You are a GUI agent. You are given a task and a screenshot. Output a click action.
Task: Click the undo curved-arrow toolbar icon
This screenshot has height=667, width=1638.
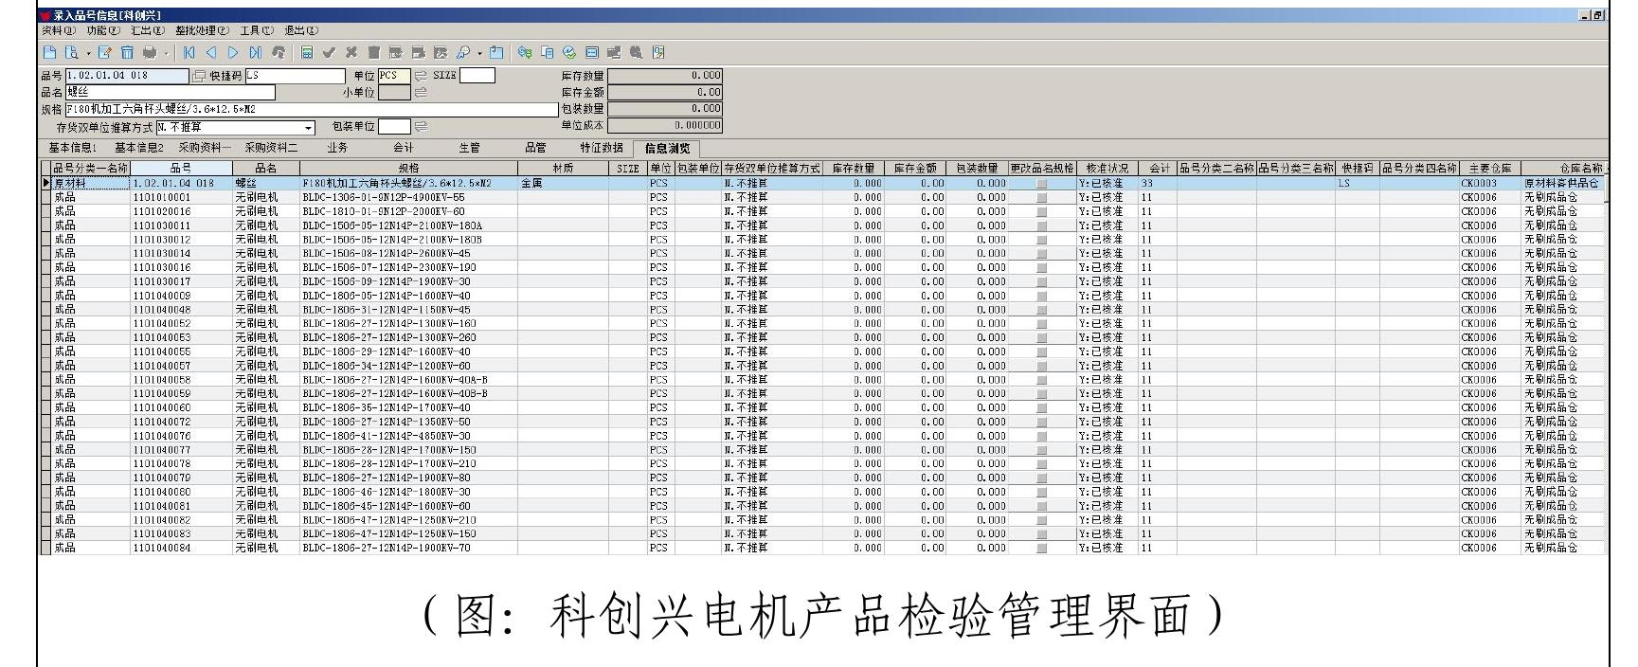(x=279, y=52)
